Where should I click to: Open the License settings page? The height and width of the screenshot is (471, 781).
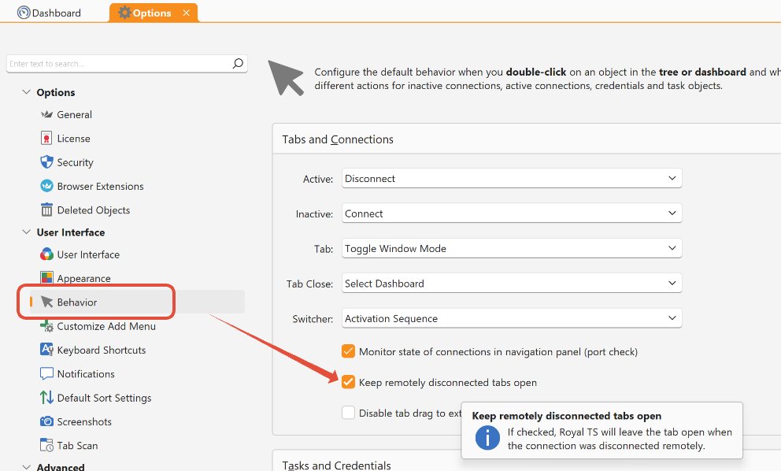point(73,139)
